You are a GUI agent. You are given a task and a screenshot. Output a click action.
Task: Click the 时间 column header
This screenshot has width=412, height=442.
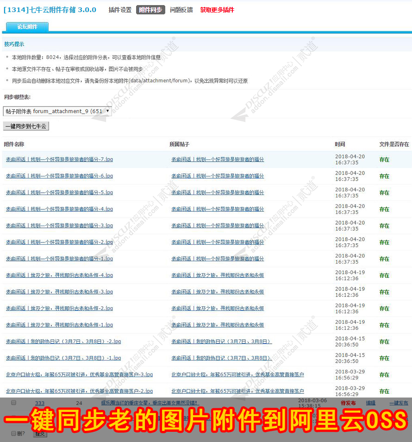click(340, 145)
